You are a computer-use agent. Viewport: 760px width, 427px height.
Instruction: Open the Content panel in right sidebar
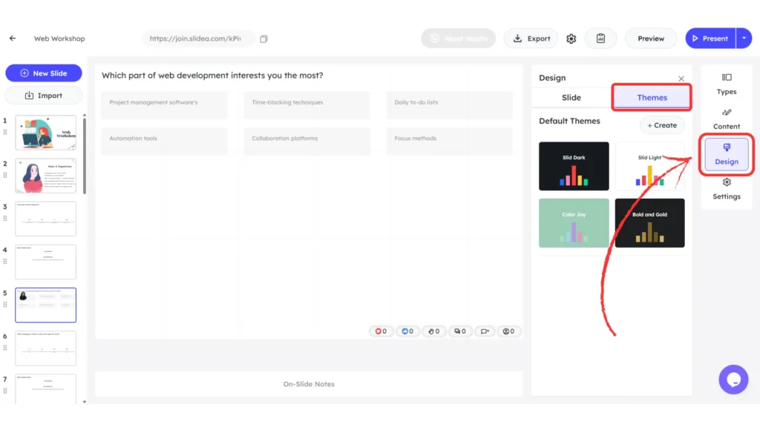click(x=726, y=120)
